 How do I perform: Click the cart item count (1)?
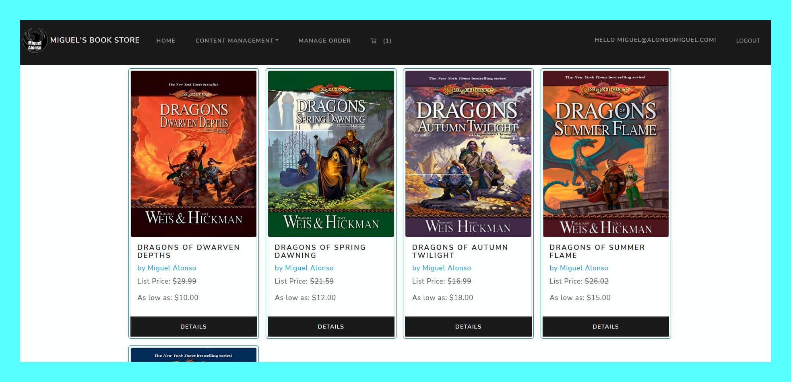pyautogui.click(x=387, y=41)
